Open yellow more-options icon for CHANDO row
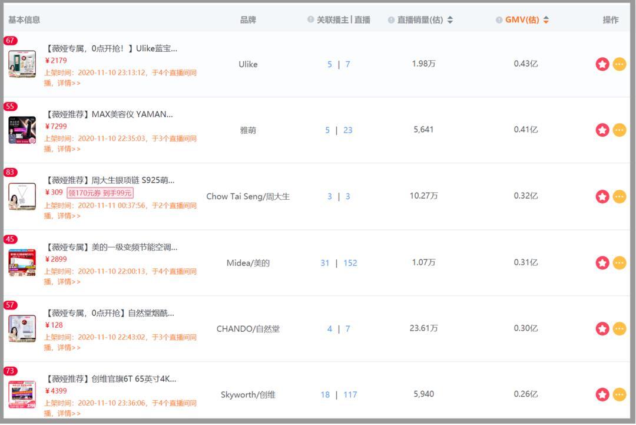 click(619, 329)
